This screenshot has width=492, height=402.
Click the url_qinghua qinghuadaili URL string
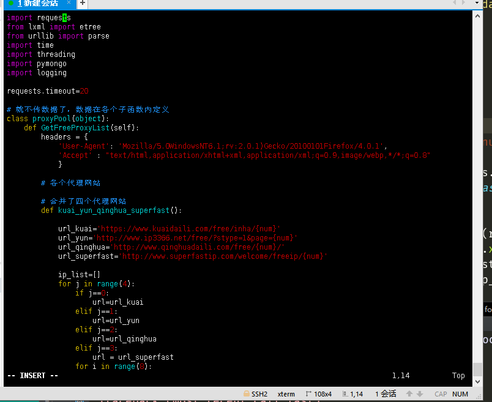click(198, 247)
